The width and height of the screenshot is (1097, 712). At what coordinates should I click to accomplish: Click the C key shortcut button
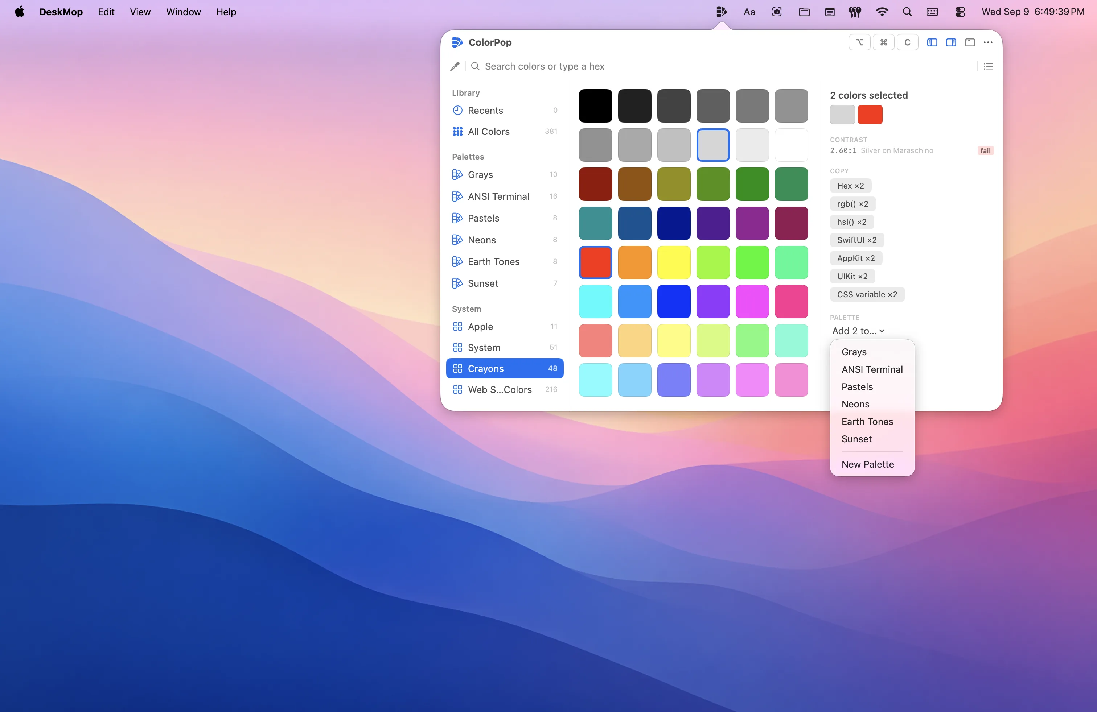coord(908,42)
